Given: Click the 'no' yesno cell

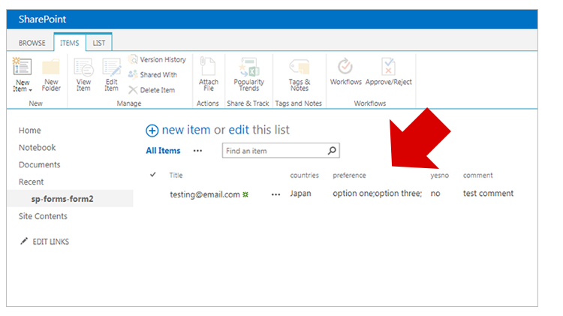Looking at the screenshot, I should click(435, 194).
